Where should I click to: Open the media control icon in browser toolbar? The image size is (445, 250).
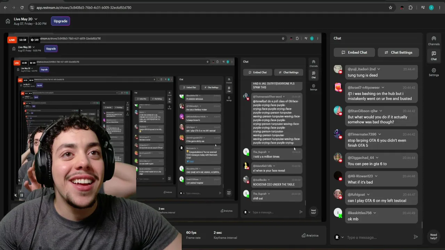click(x=423, y=7)
